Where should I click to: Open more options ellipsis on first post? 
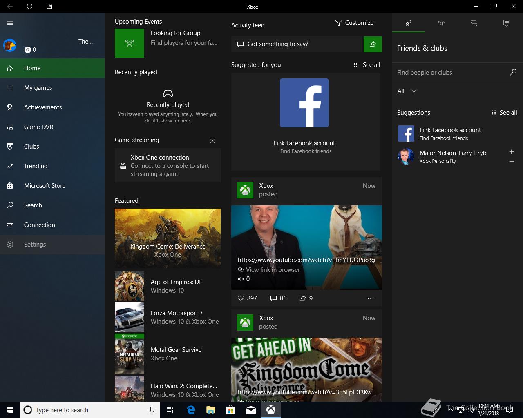pyautogui.click(x=371, y=298)
